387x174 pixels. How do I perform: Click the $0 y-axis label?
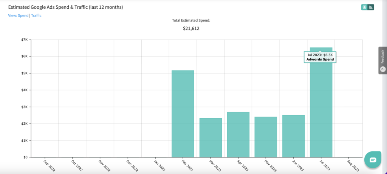coord(25,157)
